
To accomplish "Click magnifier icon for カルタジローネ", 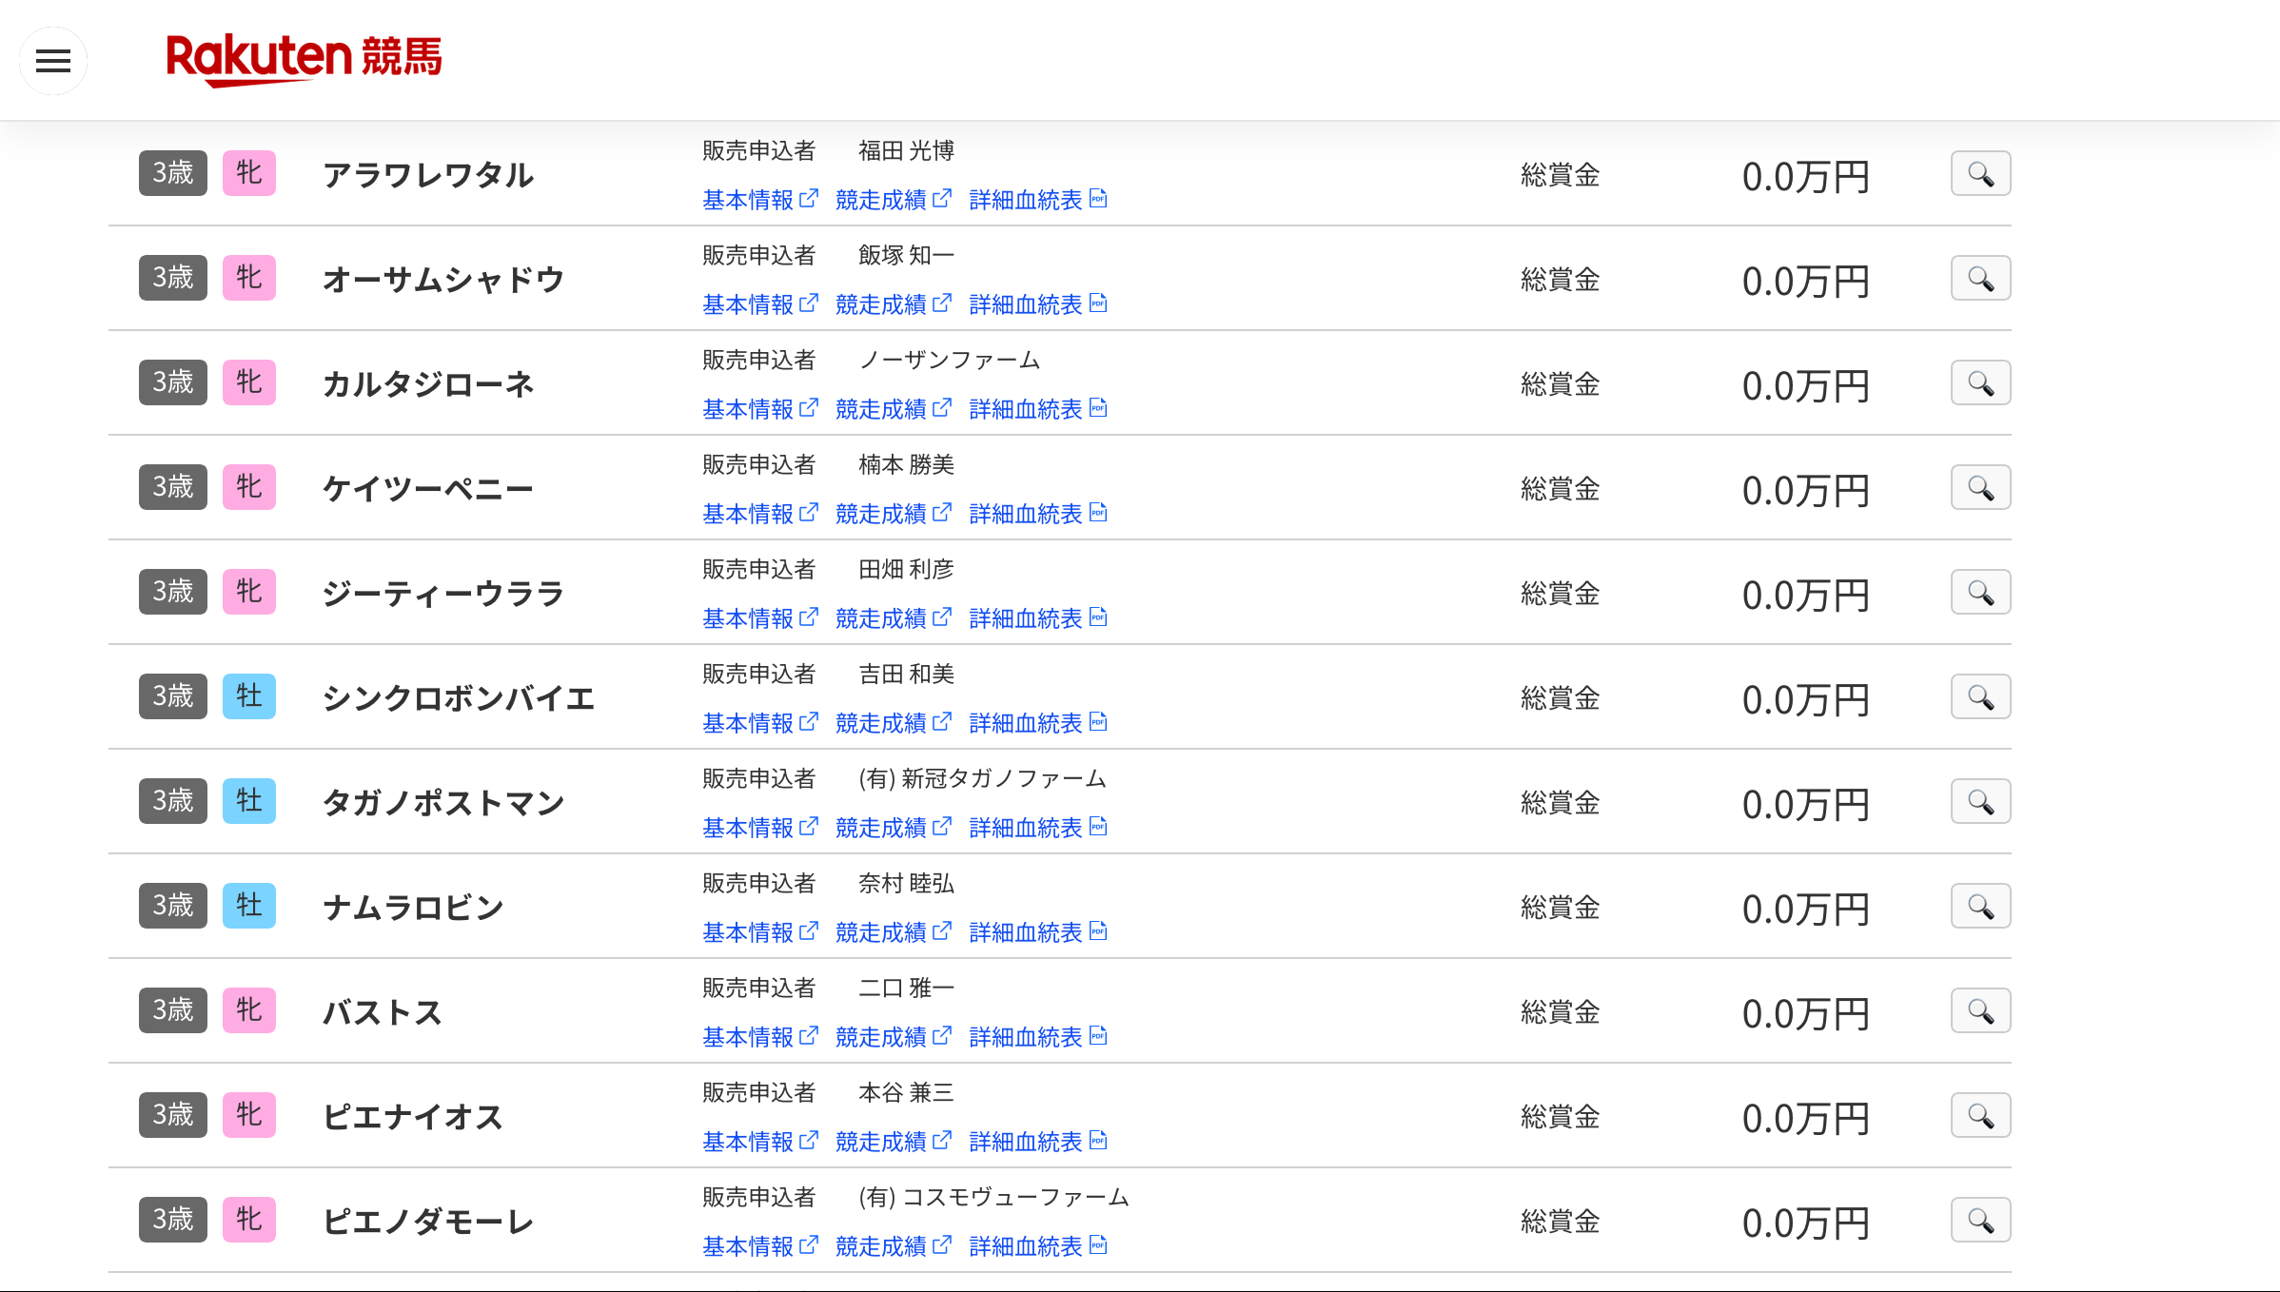I will 1980,383.
